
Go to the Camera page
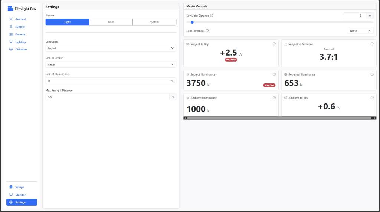click(20, 34)
